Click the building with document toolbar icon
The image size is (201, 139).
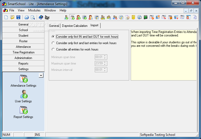[x=97, y=17]
